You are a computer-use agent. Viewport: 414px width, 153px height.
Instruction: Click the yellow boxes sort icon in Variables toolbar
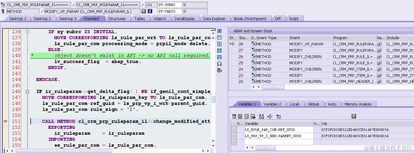pyautogui.click(x=261, y=116)
